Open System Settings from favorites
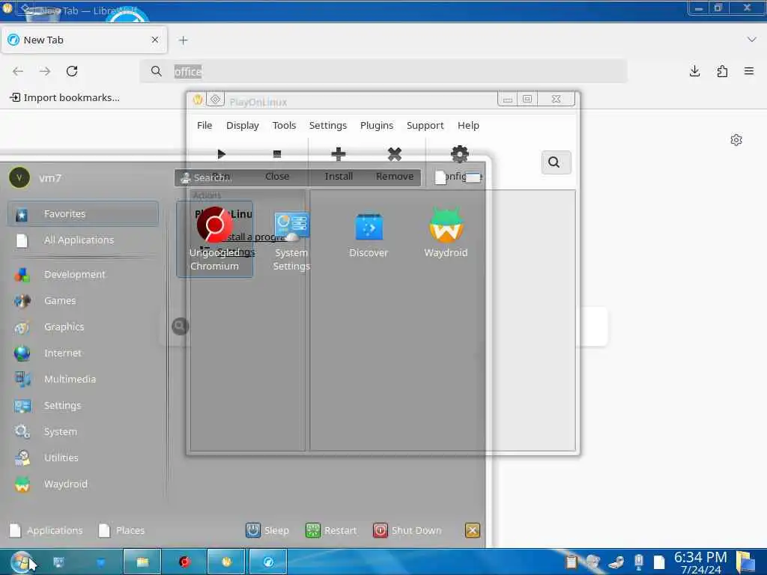This screenshot has width=767, height=575. pyautogui.click(x=291, y=239)
